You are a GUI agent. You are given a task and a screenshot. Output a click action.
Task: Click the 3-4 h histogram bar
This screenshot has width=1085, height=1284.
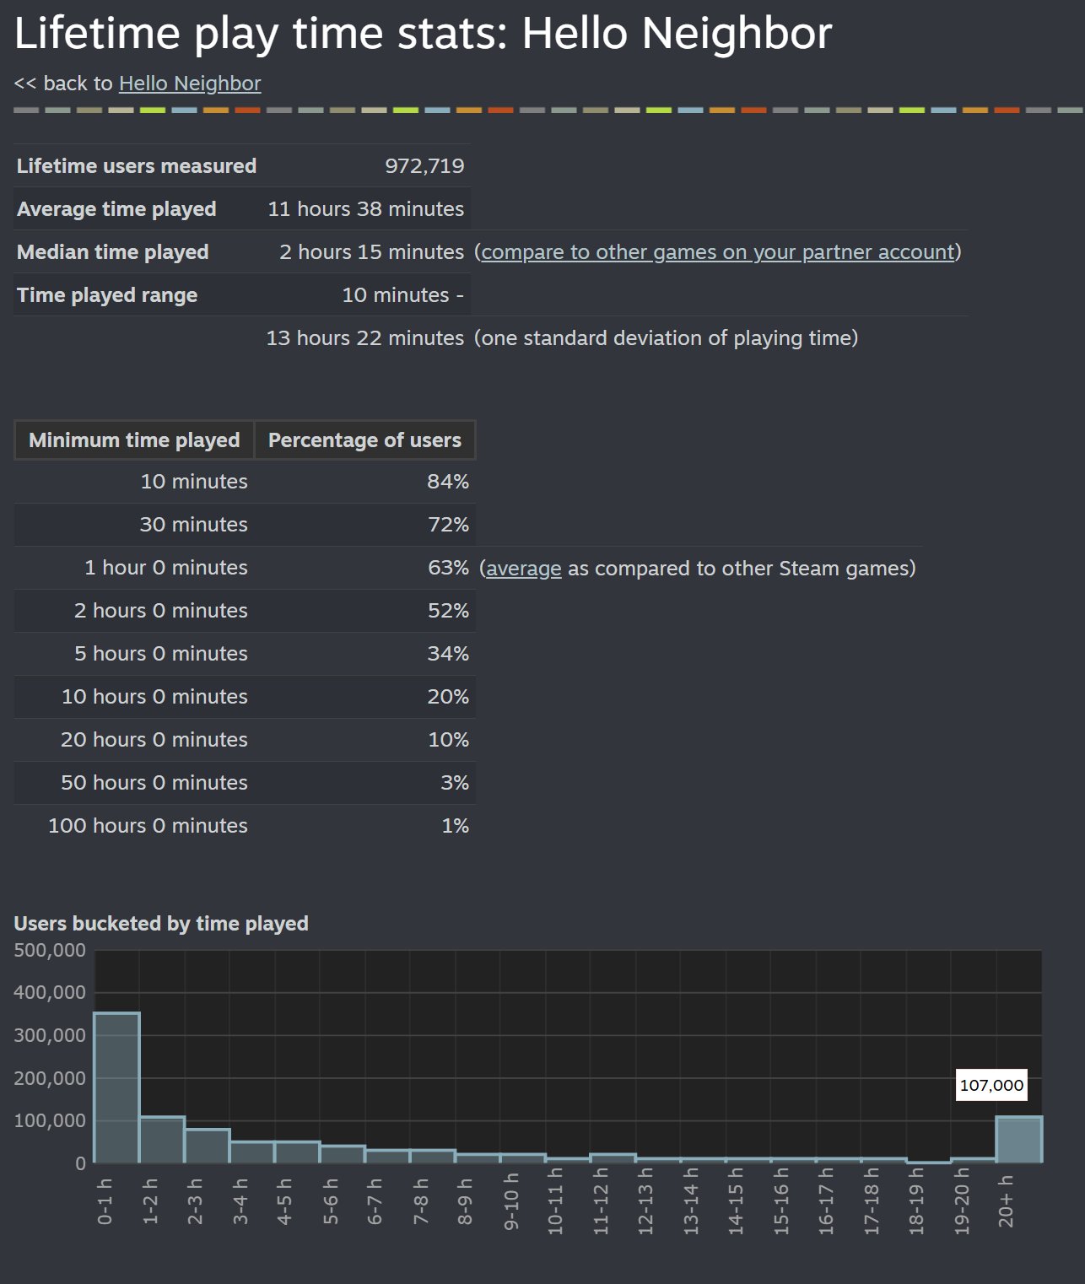pos(252,1152)
